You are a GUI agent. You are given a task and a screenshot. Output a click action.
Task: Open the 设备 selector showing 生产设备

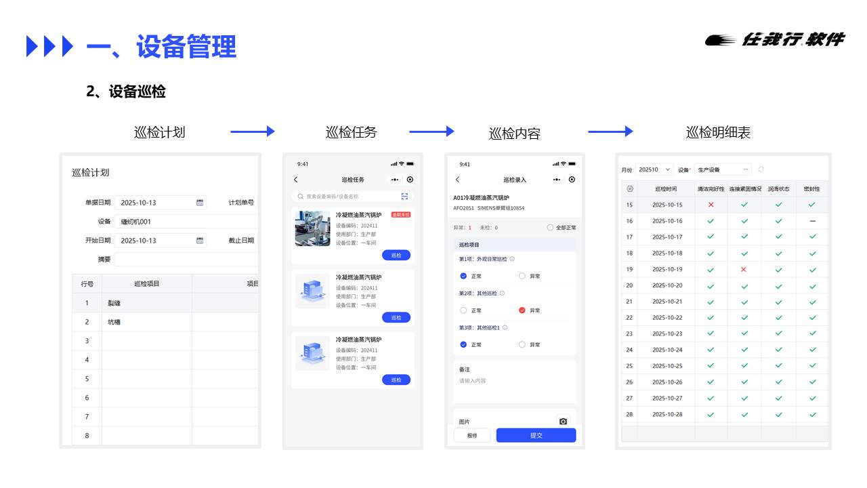pos(723,169)
